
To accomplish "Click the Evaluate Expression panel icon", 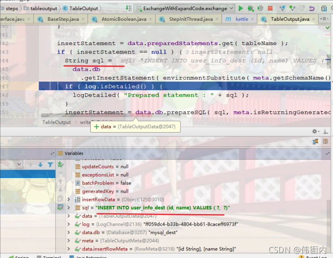I will tap(325, 141).
